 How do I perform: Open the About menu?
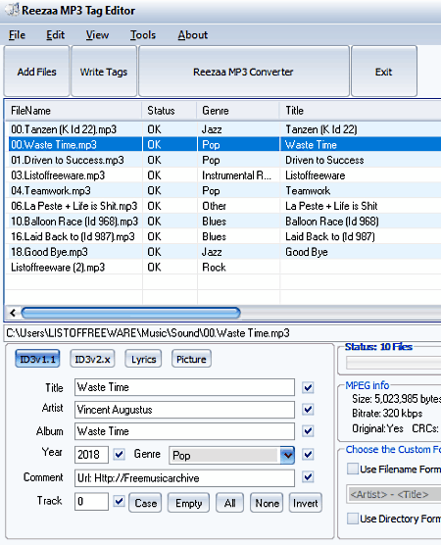(x=193, y=35)
